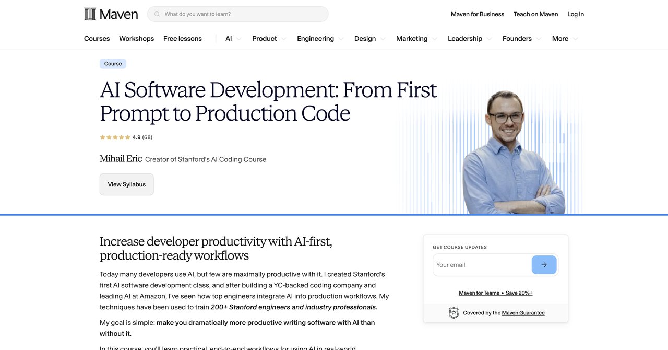Open the Maven logo home link
The width and height of the screenshot is (668, 350).
click(x=111, y=14)
